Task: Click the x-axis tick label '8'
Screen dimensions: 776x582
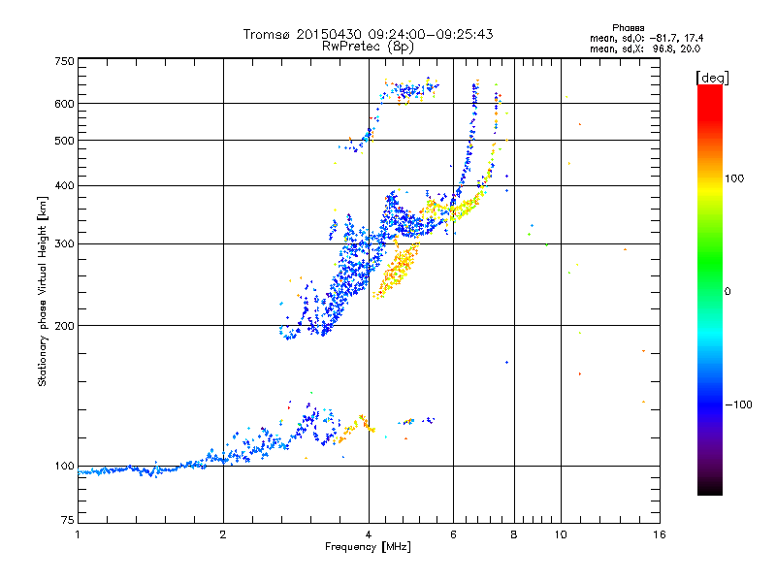Action: coord(514,534)
